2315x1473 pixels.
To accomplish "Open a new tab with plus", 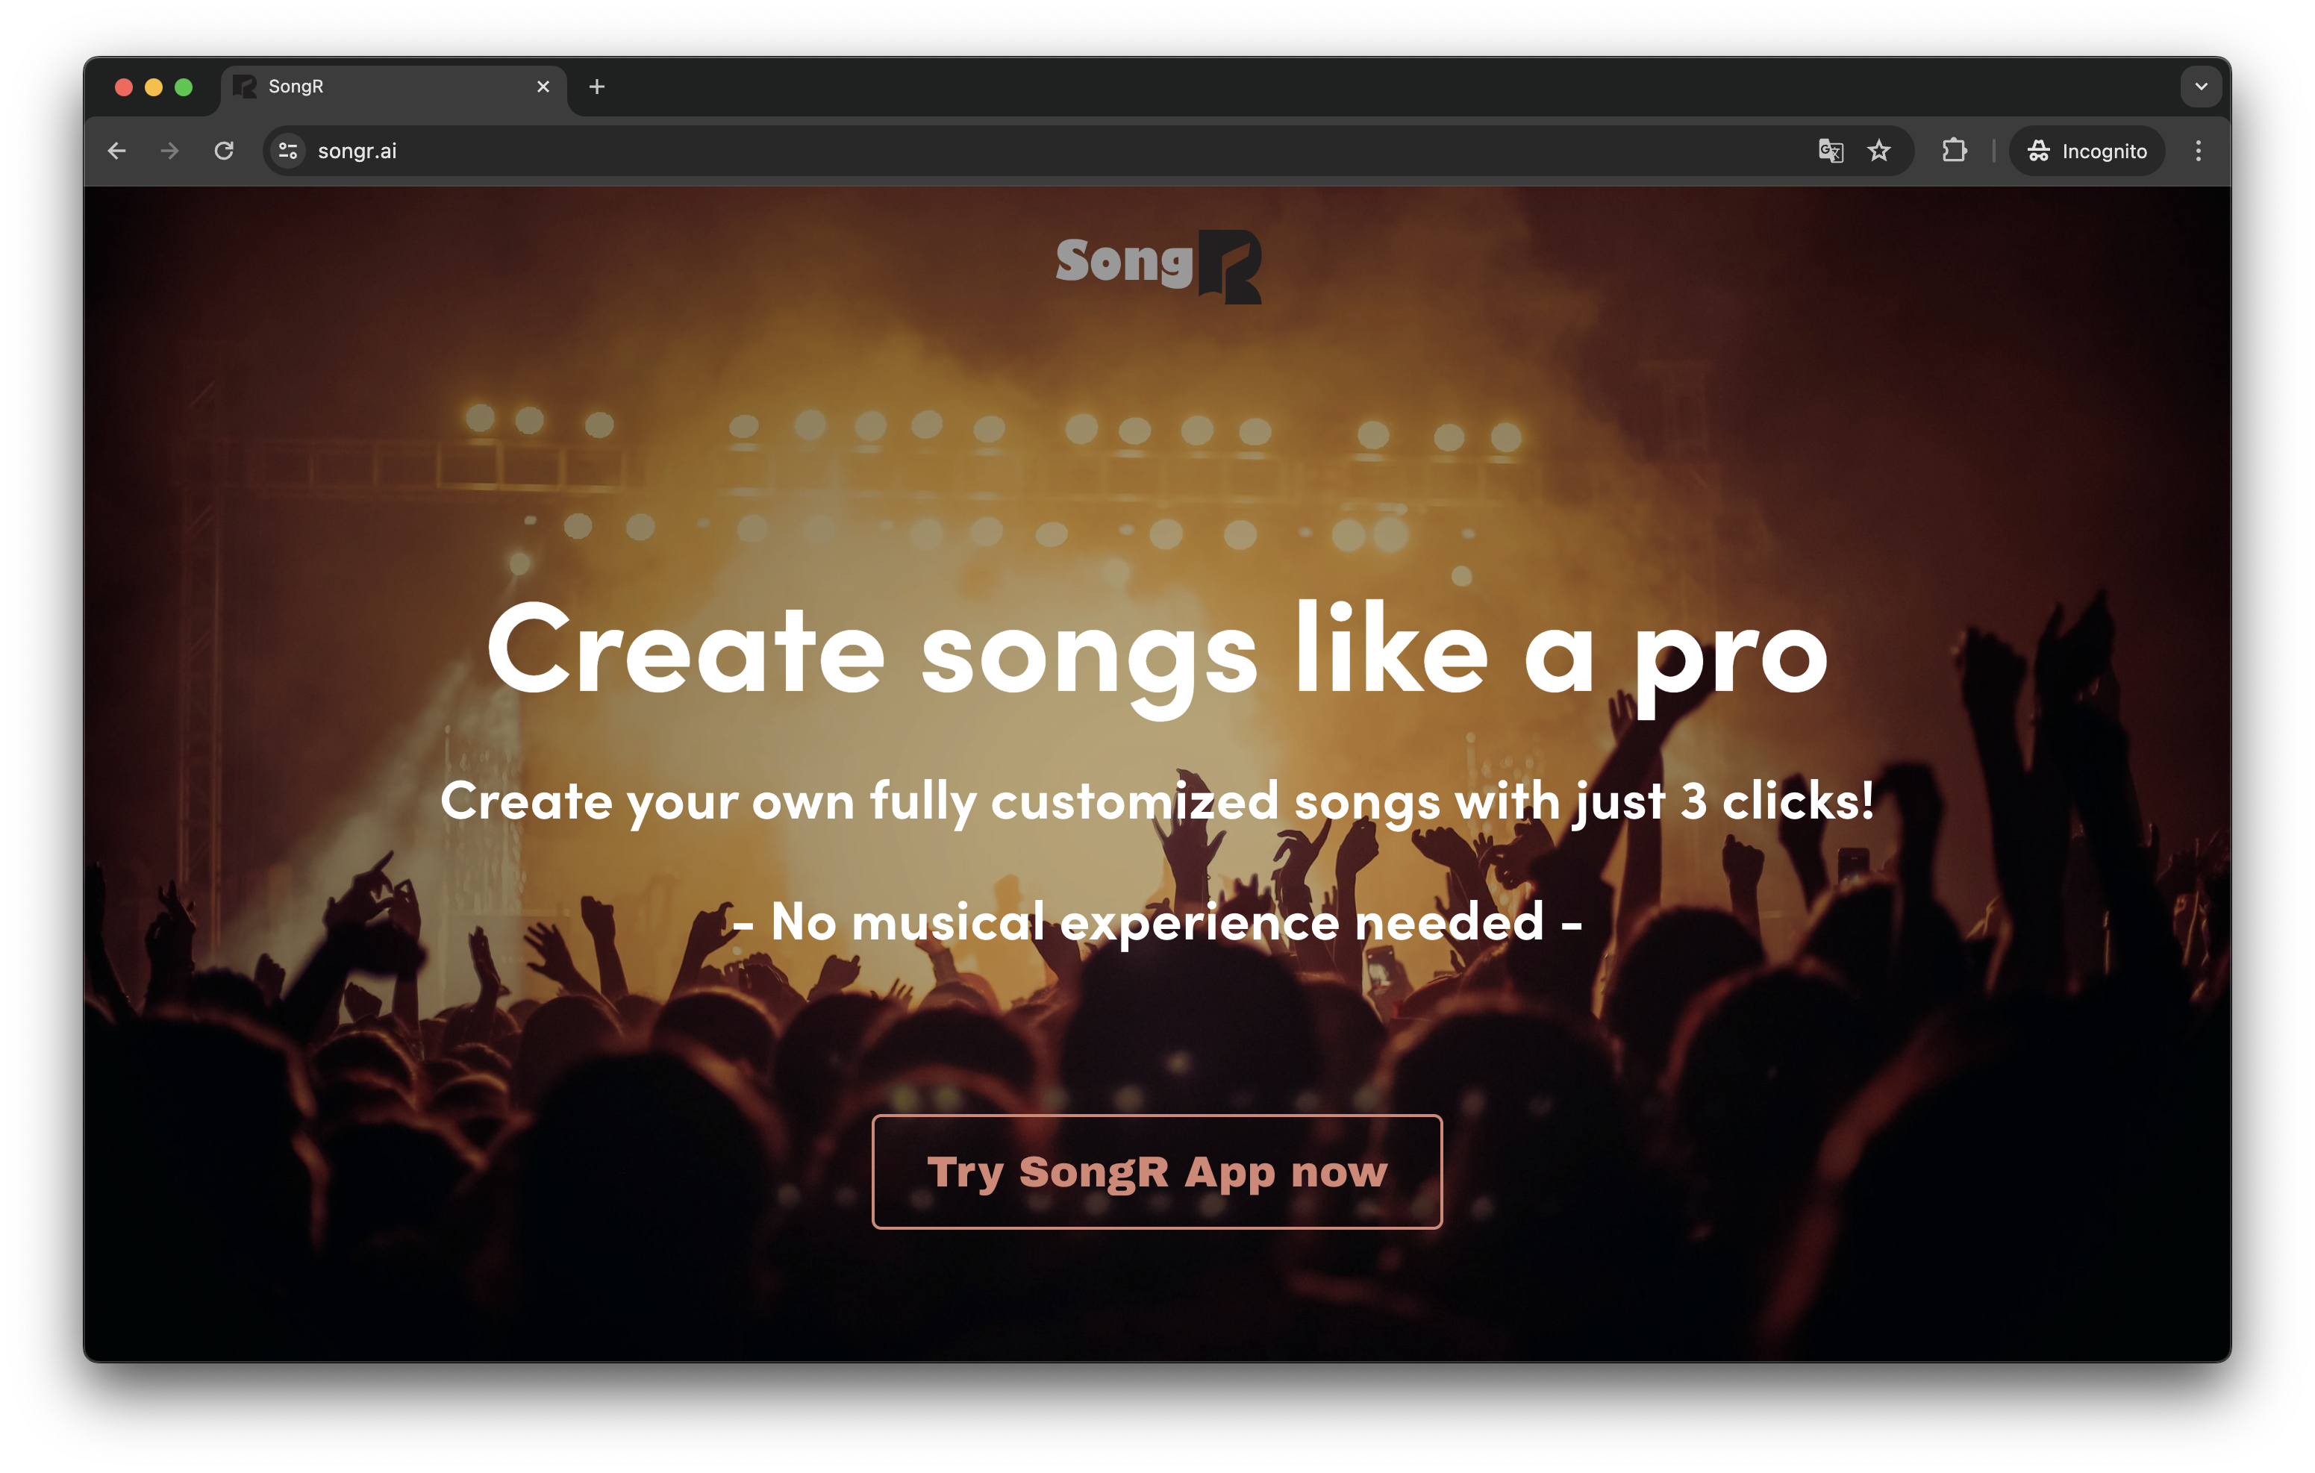I will pos(597,87).
